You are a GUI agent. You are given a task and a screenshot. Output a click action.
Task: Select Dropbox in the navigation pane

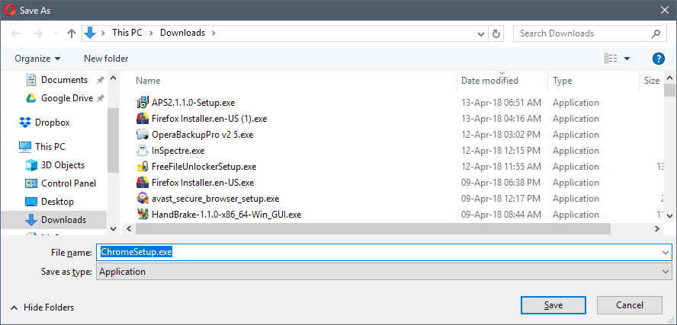pos(53,123)
